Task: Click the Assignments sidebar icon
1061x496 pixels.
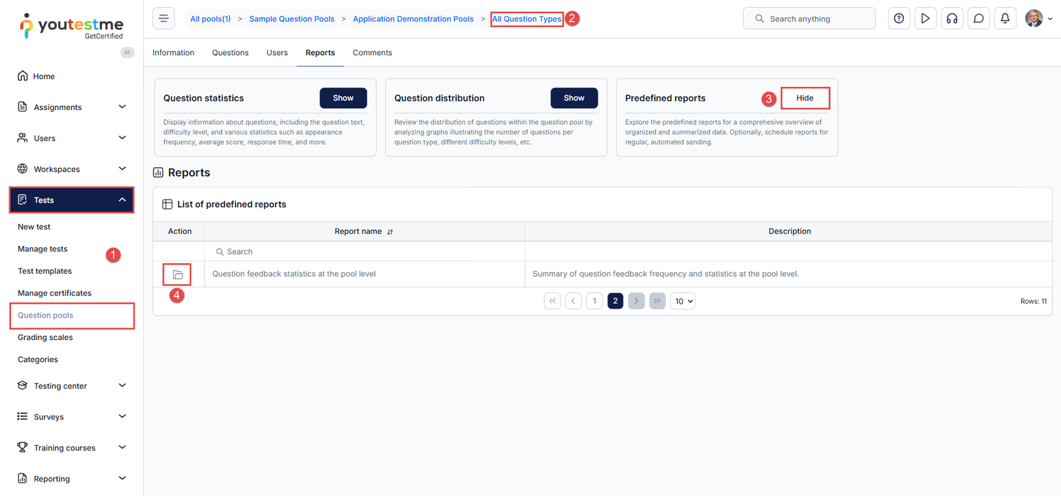Action: (23, 107)
